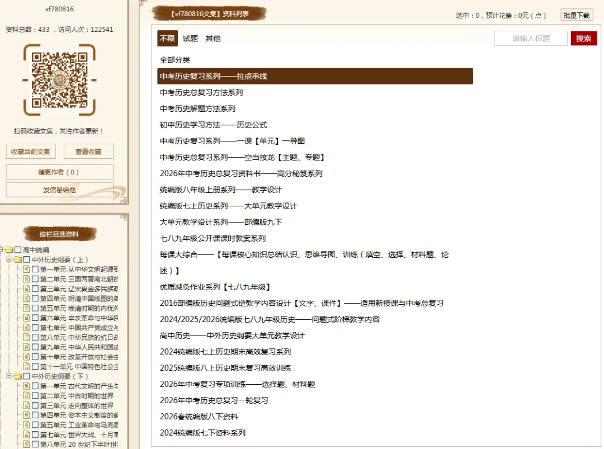Switch to the 不限 tab
604x449 pixels.
tap(167, 39)
